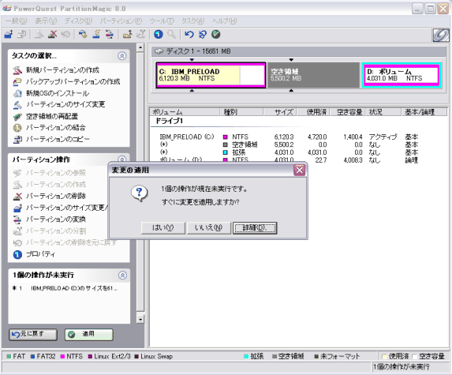Close the 変更の適用 dialog with X
Screen dimensions: 452x375
300,170
